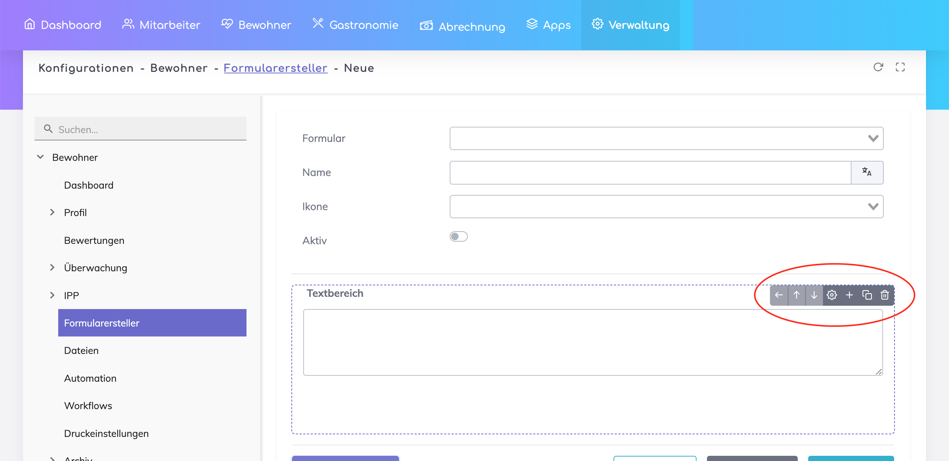Follow the Formularersteller breadcrumb link

[x=275, y=68]
